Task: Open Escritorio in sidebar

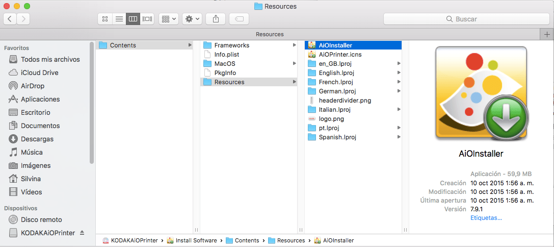Action: [35, 113]
